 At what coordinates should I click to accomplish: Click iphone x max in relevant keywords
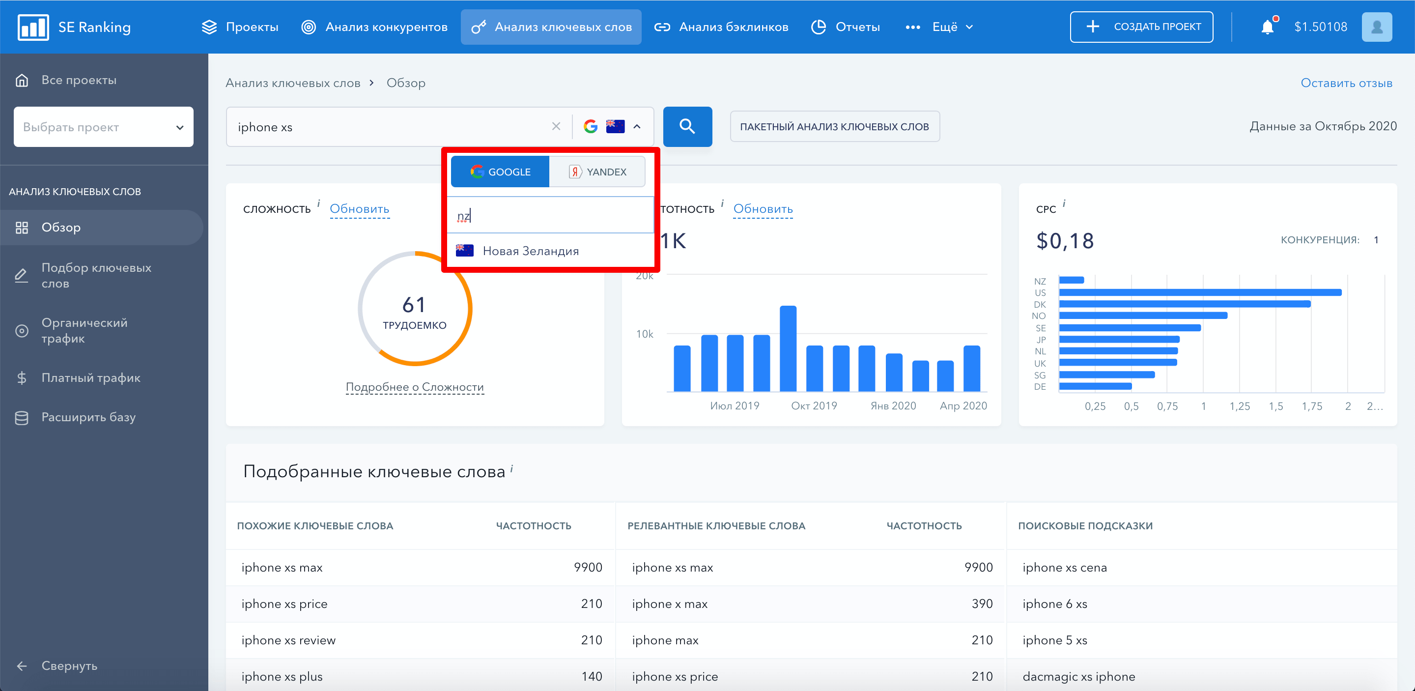pos(670,604)
